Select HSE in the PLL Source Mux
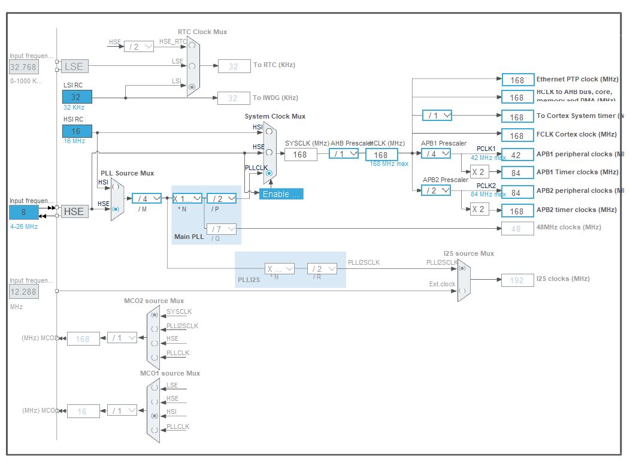Viewport: 630px width, 460px height. (x=116, y=210)
